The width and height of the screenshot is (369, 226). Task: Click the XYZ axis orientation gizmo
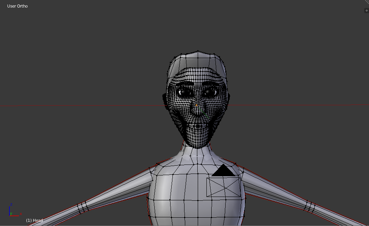click(x=15, y=210)
